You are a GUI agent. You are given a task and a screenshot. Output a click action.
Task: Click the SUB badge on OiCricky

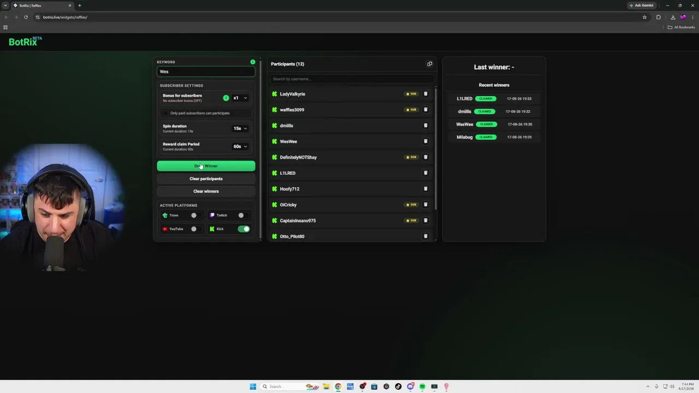tap(411, 205)
